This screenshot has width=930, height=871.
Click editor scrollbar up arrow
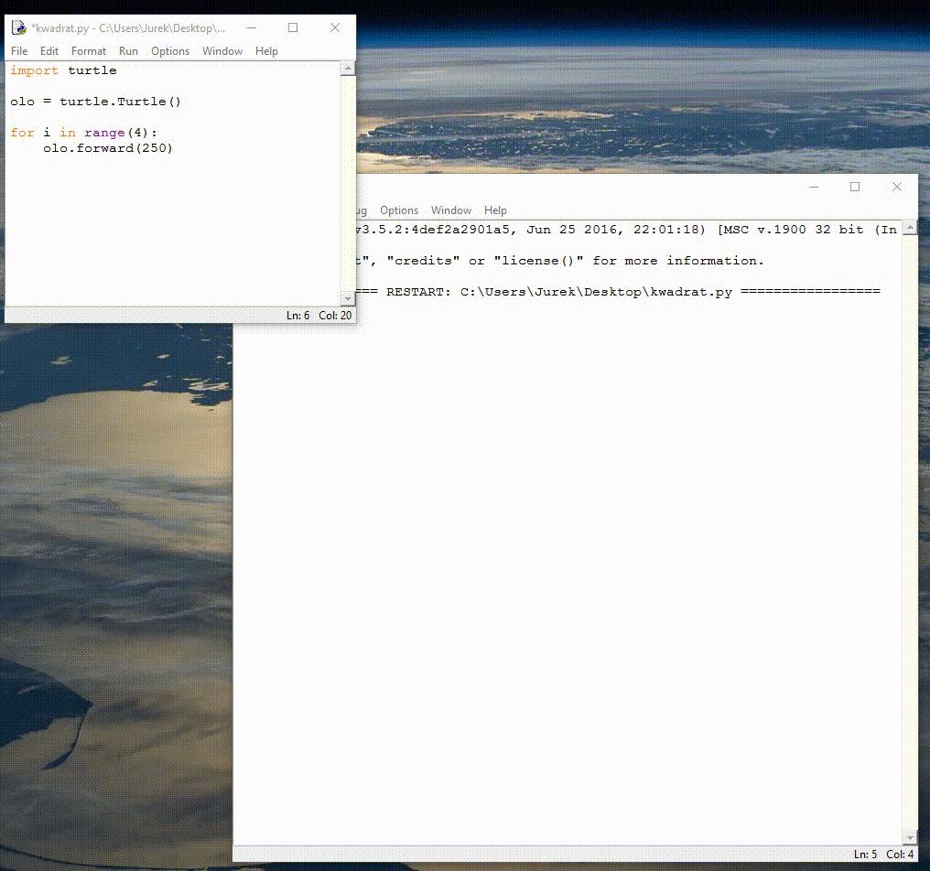click(348, 69)
